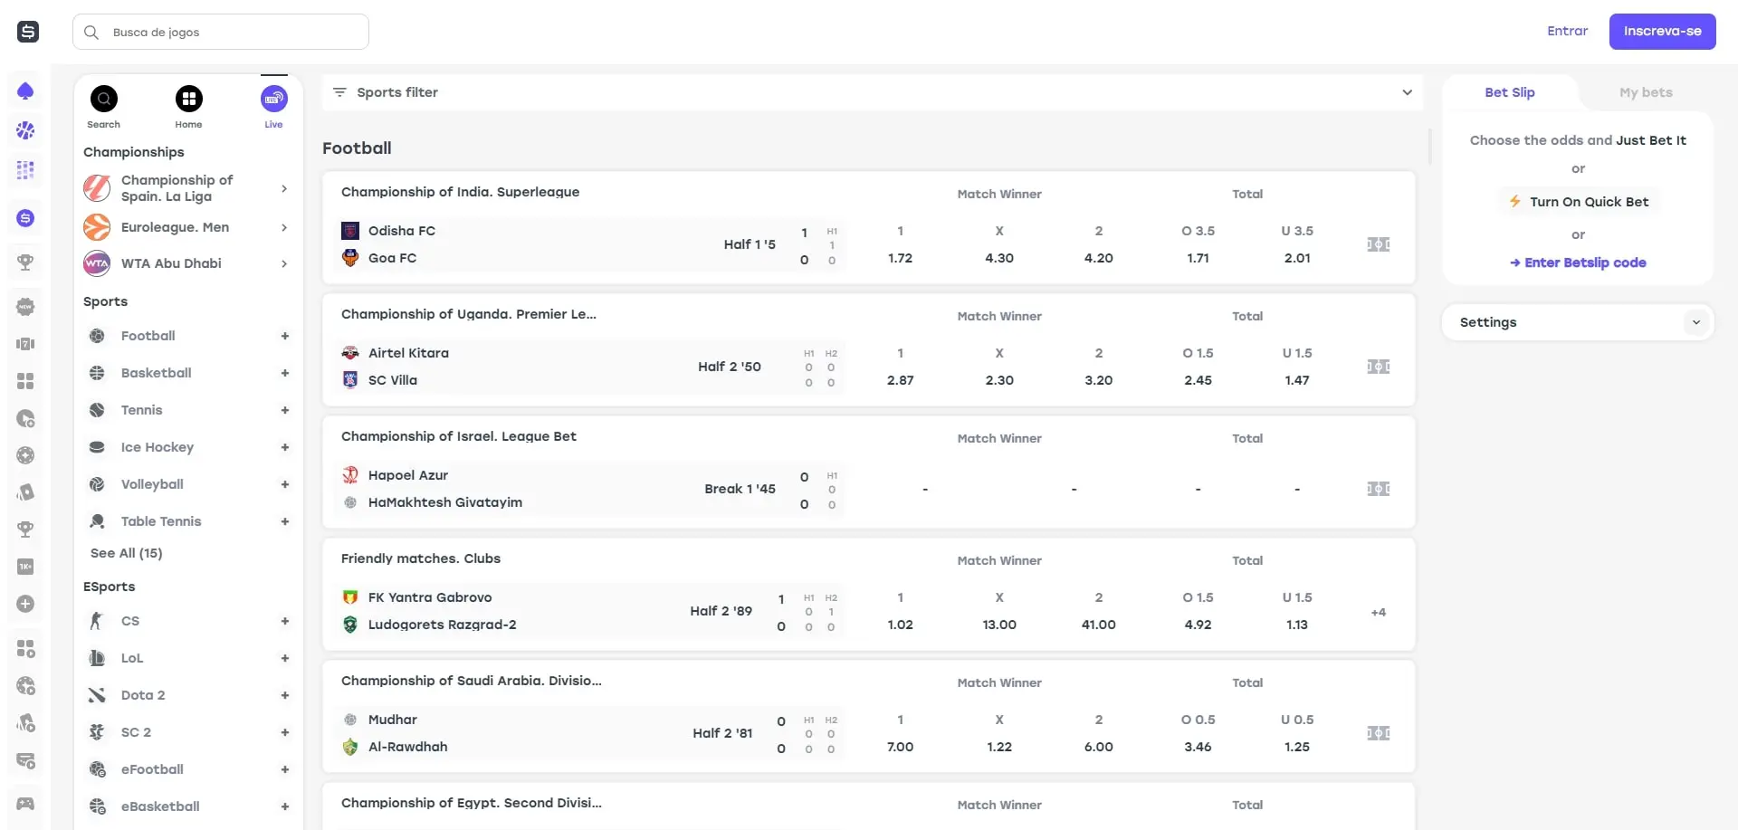Click the lightning Quick Bet icon
The image size is (1738, 830).
pyautogui.click(x=1514, y=202)
